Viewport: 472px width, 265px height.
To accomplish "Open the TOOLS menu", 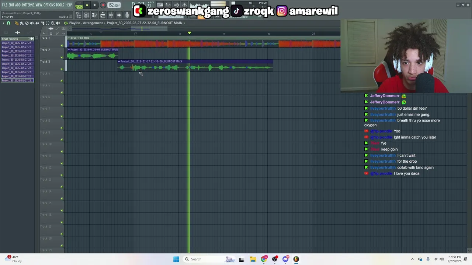I will click(60, 5).
